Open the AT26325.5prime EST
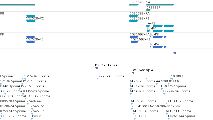Viewport: 213px width, 120px height. pos(131,84)
